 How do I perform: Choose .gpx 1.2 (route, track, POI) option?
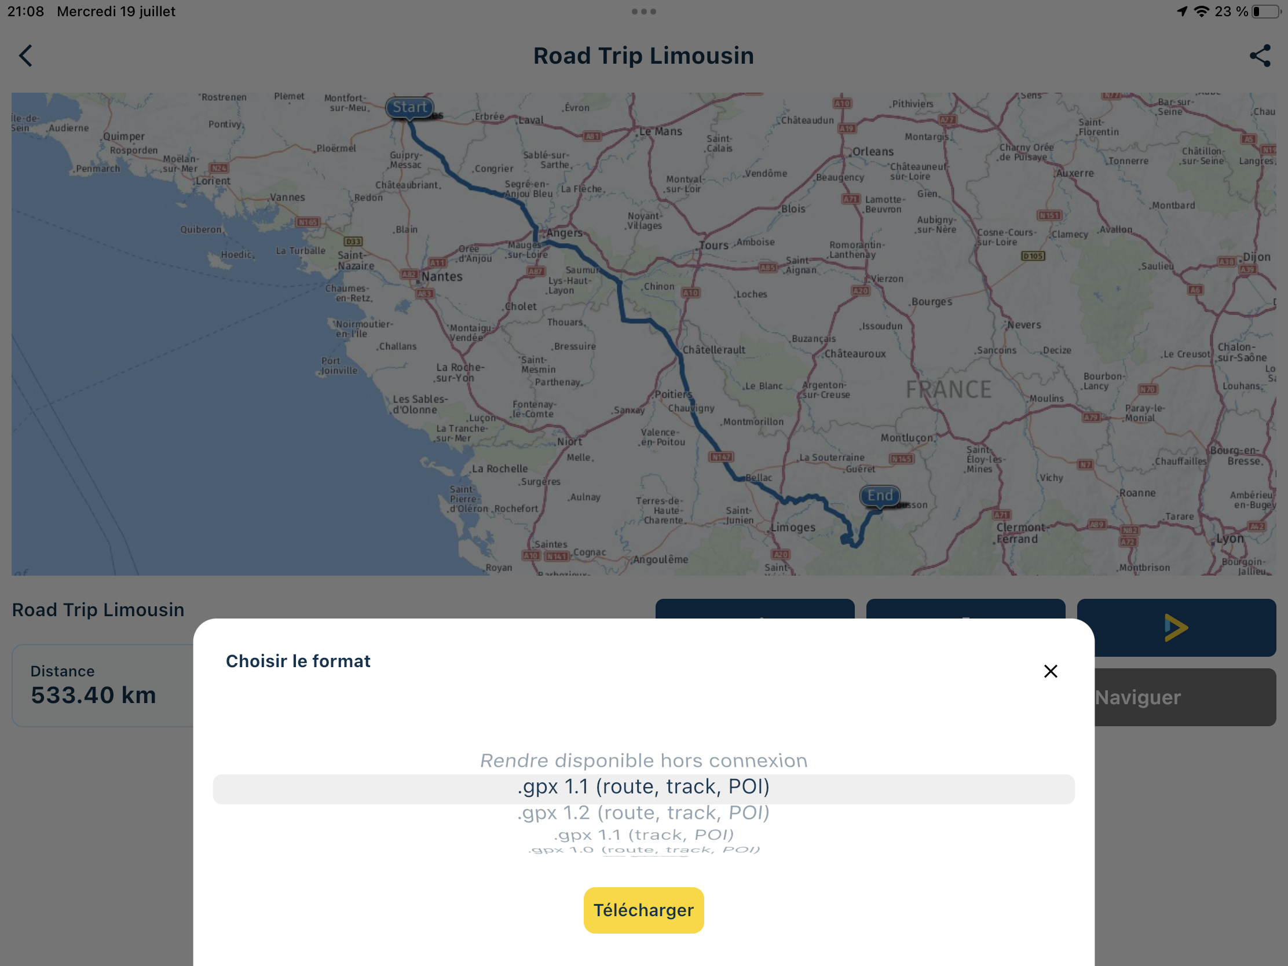click(x=643, y=813)
